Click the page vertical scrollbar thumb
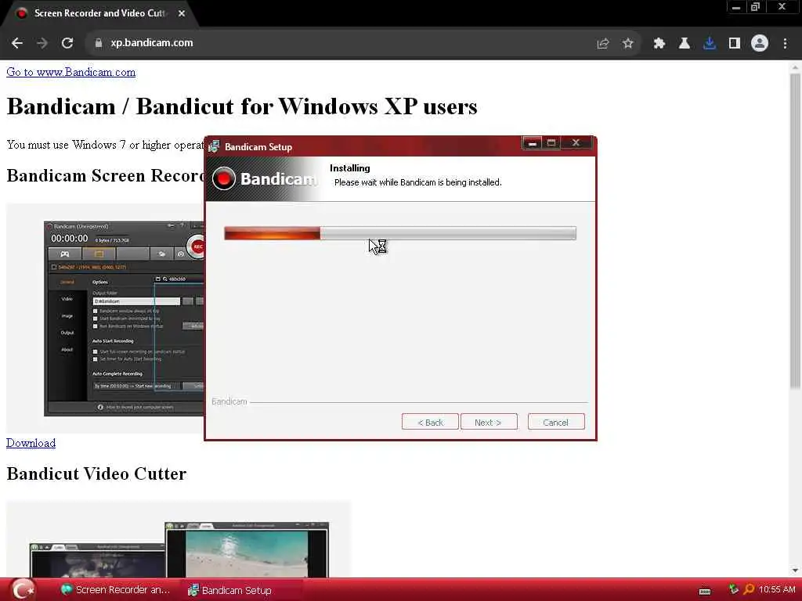 pyautogui.click(x=795, y=231)
